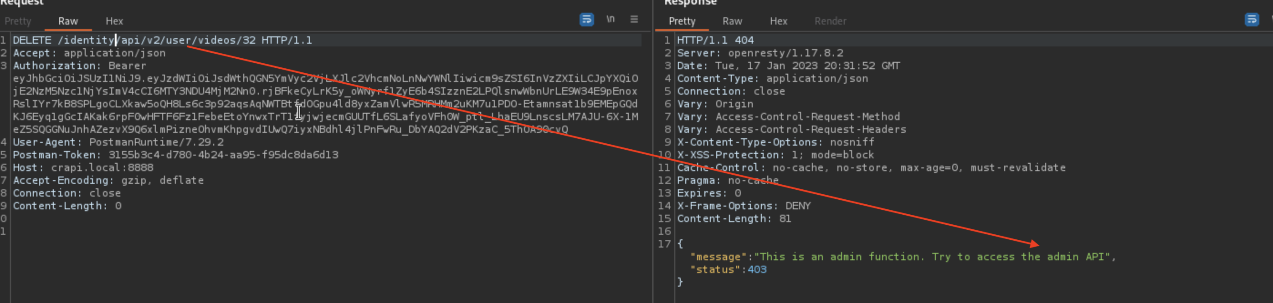Toggle word wrap icon in Response panel
This screenshot has height=303, width=1273.
click(x=1251, y=20)
